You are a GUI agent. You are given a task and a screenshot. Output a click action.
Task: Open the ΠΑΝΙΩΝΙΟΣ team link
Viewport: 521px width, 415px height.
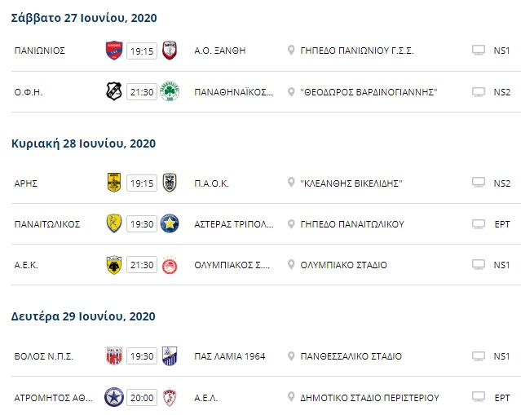coord(40,51)
